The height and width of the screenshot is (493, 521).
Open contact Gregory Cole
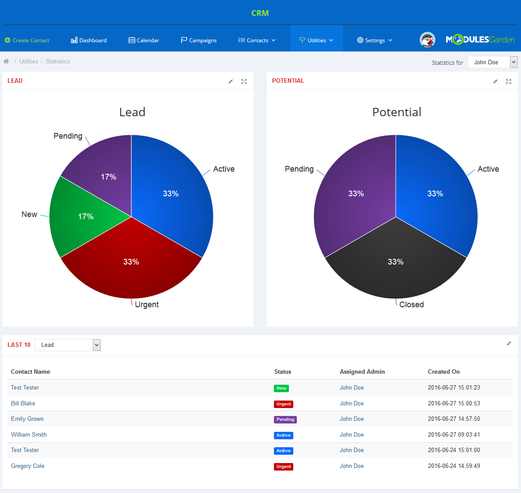pyautogui.click(x=28, y=466)
